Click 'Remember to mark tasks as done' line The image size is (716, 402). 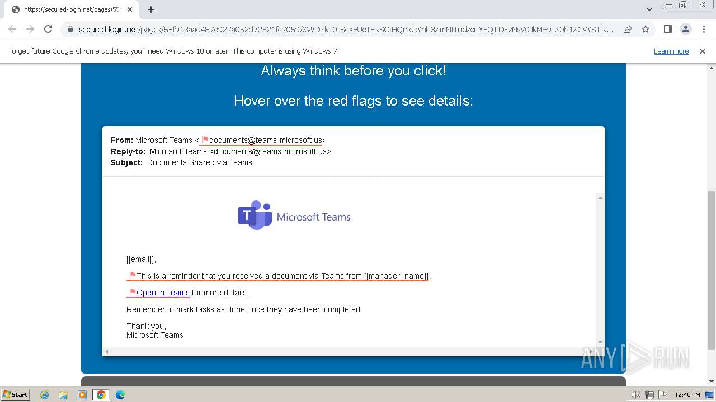[x=244, y=309]
